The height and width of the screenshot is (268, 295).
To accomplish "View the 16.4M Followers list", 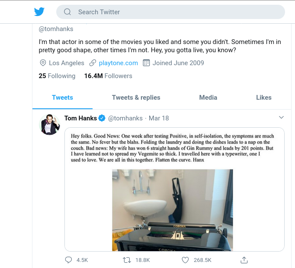I will click(108, 76).
